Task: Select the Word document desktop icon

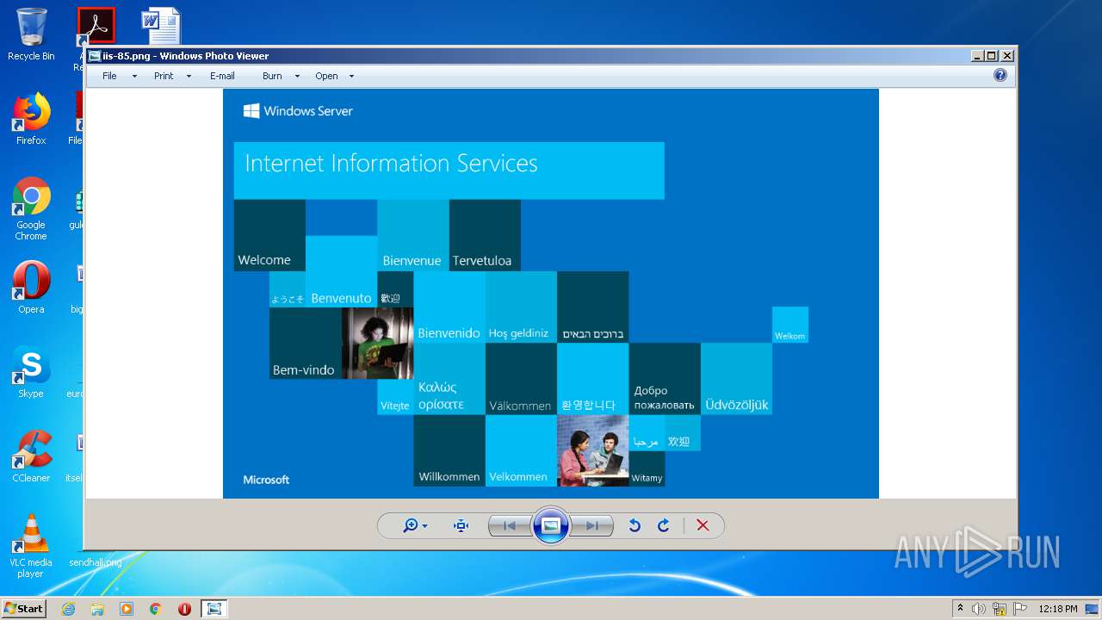Action: [x=161, y=26]
